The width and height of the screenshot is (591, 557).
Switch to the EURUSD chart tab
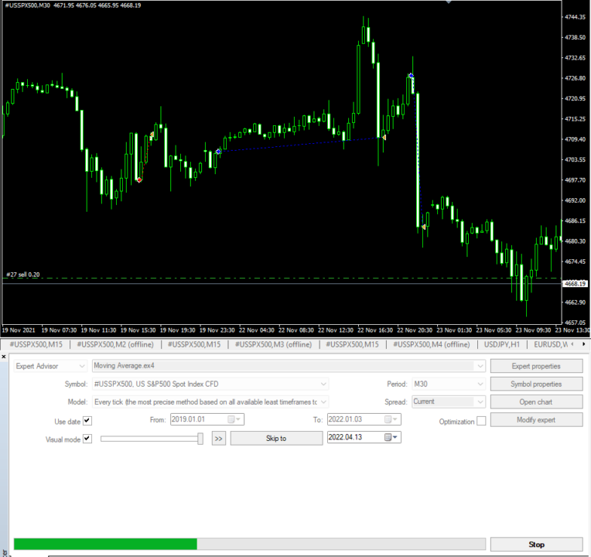pyautogui.click(x=550, y=344)
